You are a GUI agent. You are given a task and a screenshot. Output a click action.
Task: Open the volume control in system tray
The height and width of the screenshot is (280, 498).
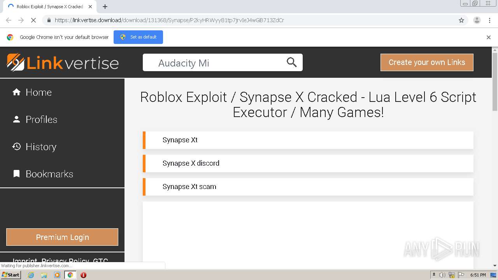(x=442, y=275)
